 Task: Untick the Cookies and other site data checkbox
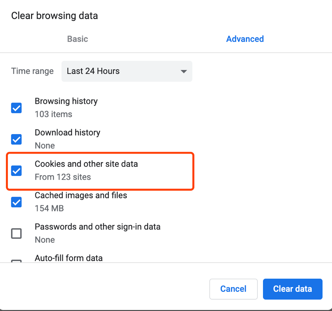tap(16, 171)
